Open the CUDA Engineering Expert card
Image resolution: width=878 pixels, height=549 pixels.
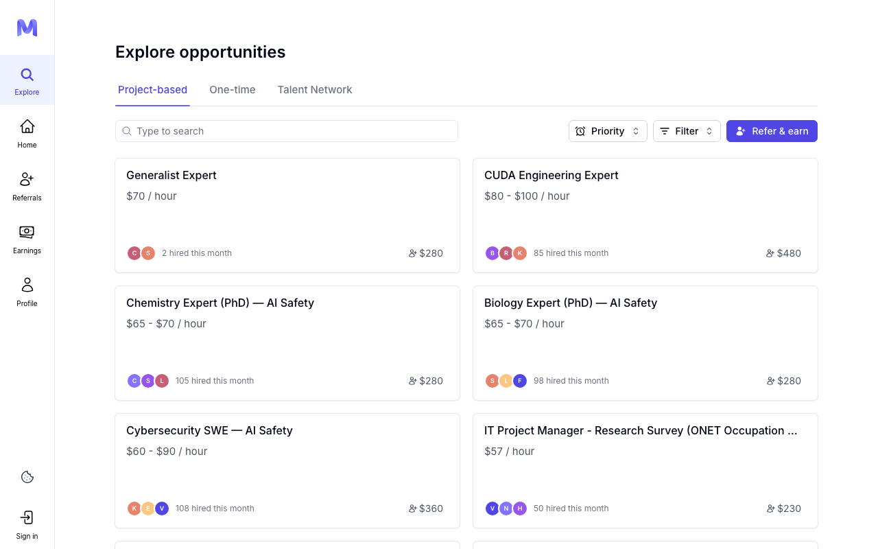pyautogui.click(x=645, y=215)
